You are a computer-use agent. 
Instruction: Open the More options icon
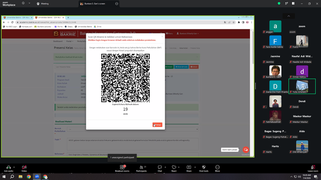point(217,167)
